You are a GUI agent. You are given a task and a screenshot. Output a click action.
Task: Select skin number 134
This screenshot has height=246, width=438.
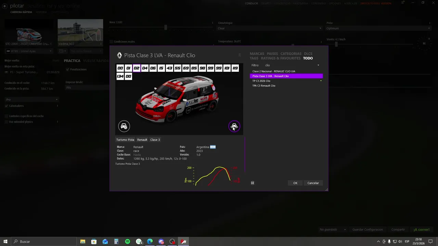pyautogui.click(x=120, y=76)
